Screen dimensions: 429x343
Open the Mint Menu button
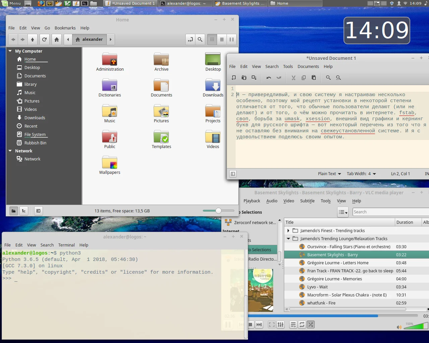pyautogui.click(x=12, y=3)
